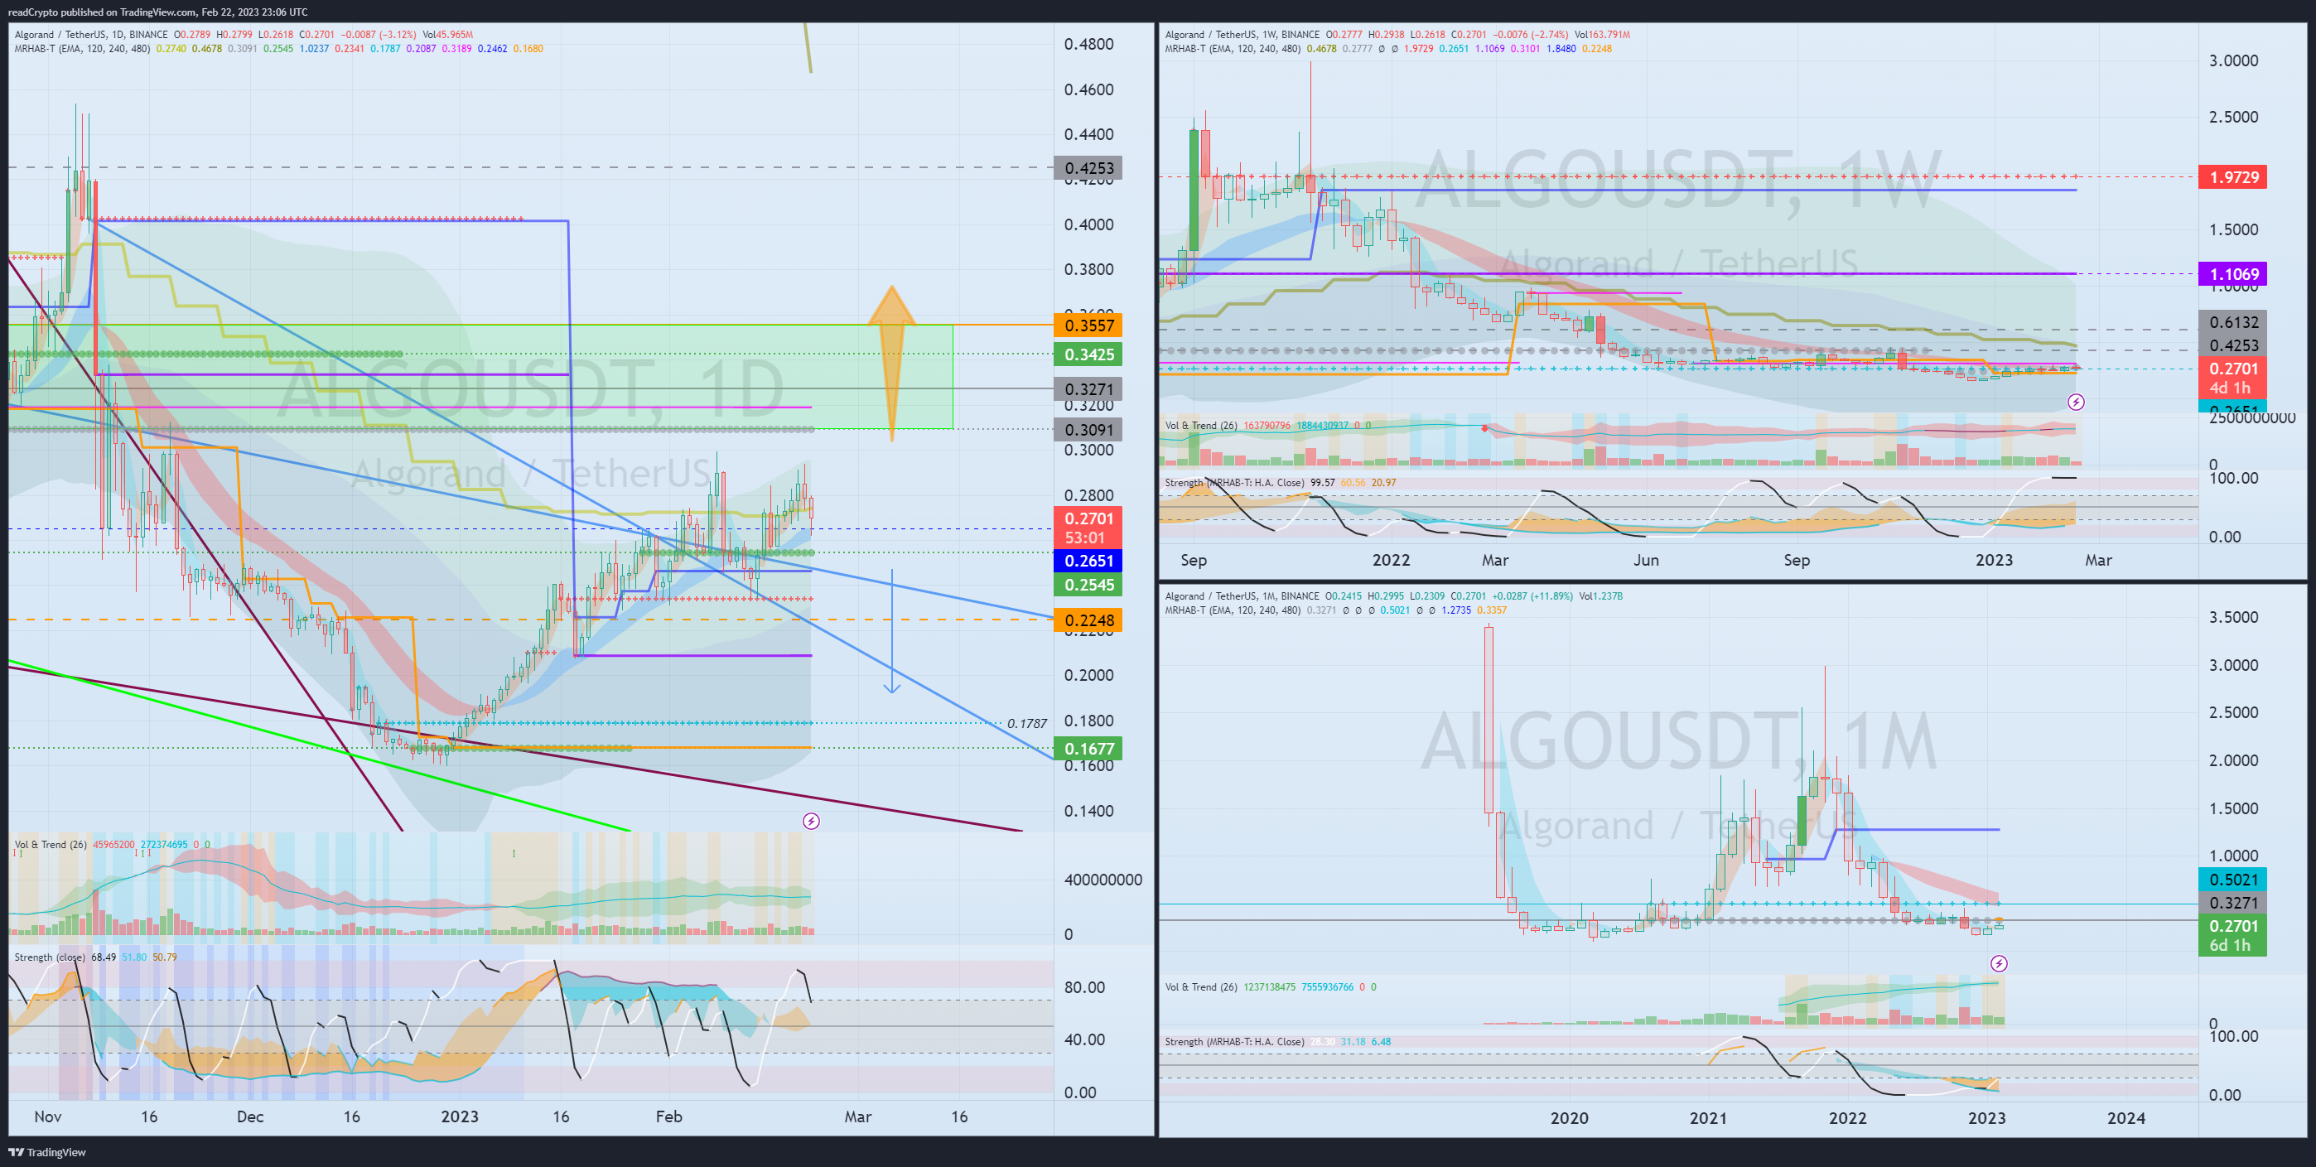Viewport: 2316px width, 1167px height.
Task: Click the 2022 label on weekly time axis
Action: tap(1391, 560)
